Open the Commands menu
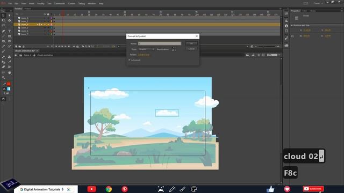344x193 pixels. point(60,4)
